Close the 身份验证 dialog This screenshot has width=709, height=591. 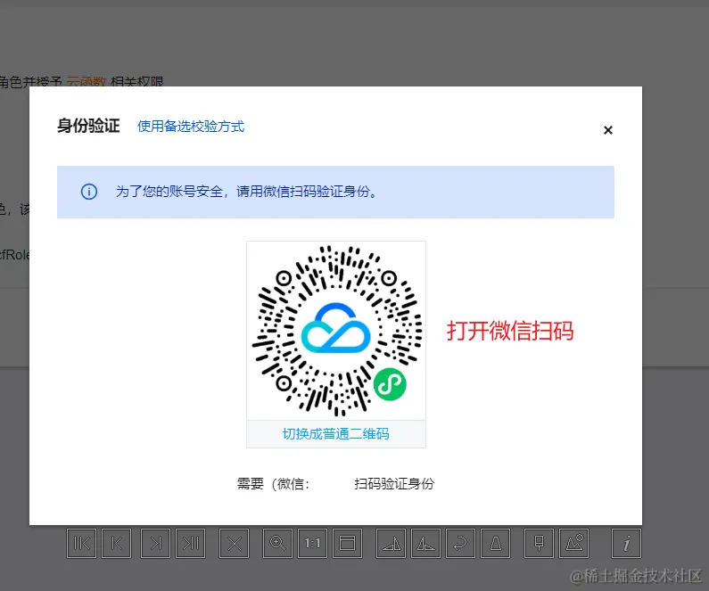click(608, 130)
